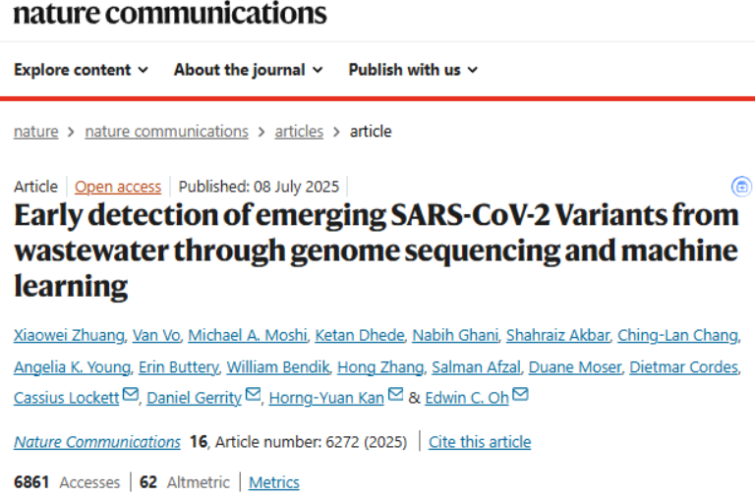Open author Angelia K. Young's details
Screen dimensions: 755x498
[72, 367]
